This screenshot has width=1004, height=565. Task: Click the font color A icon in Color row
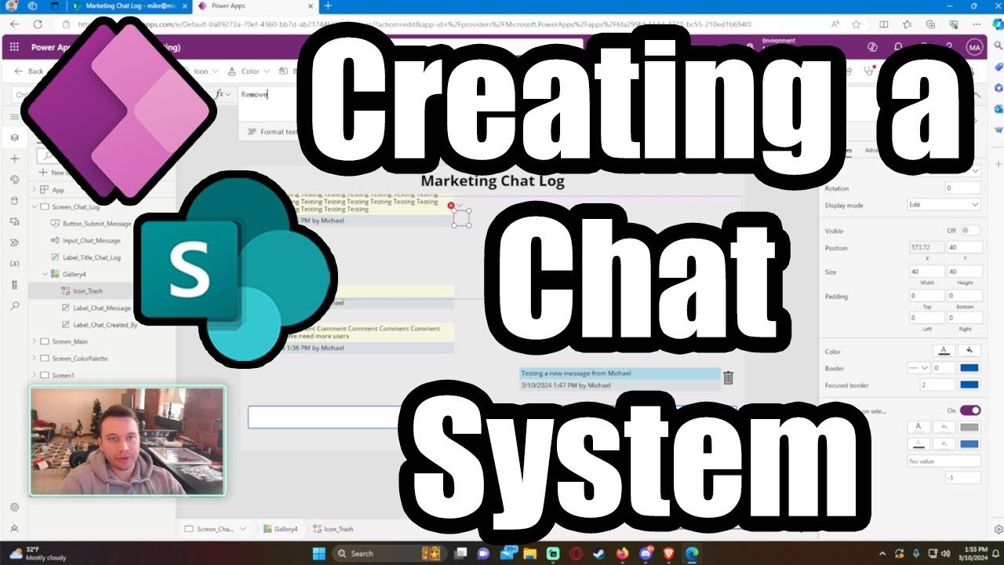pos(944,351)
